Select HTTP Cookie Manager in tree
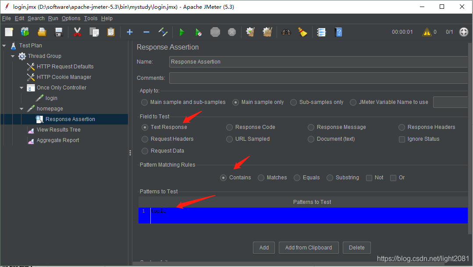The image size is (473, 267). (x=64, y=77)
